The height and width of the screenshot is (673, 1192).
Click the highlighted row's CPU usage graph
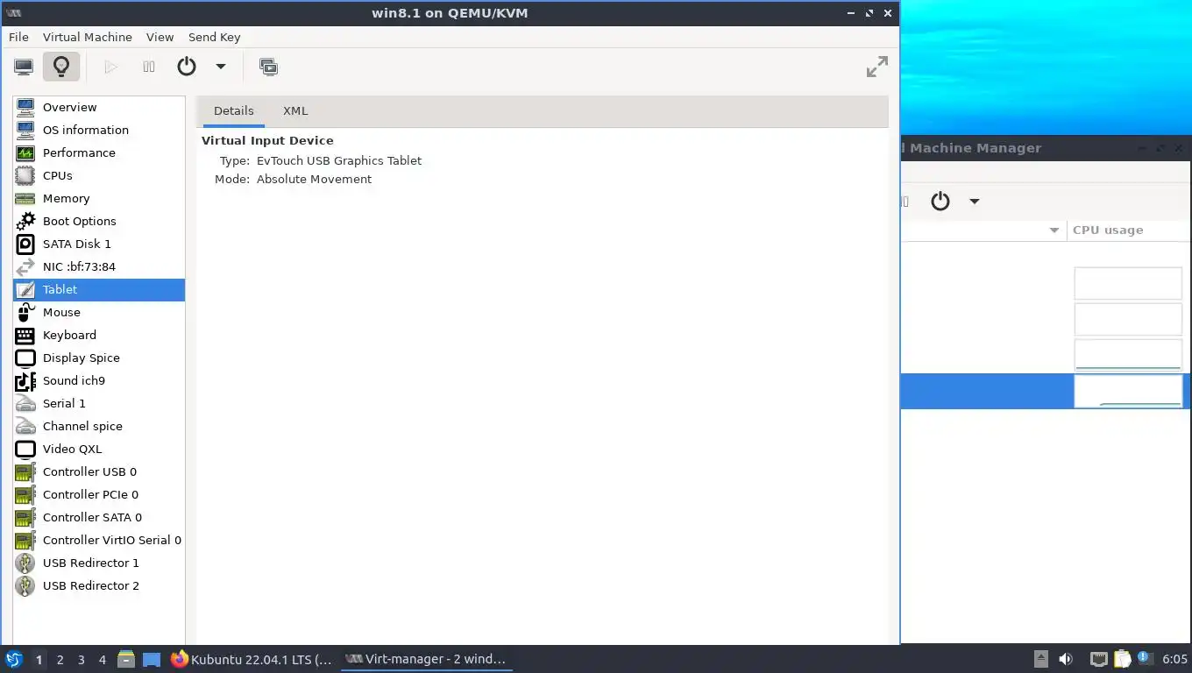1128,391
